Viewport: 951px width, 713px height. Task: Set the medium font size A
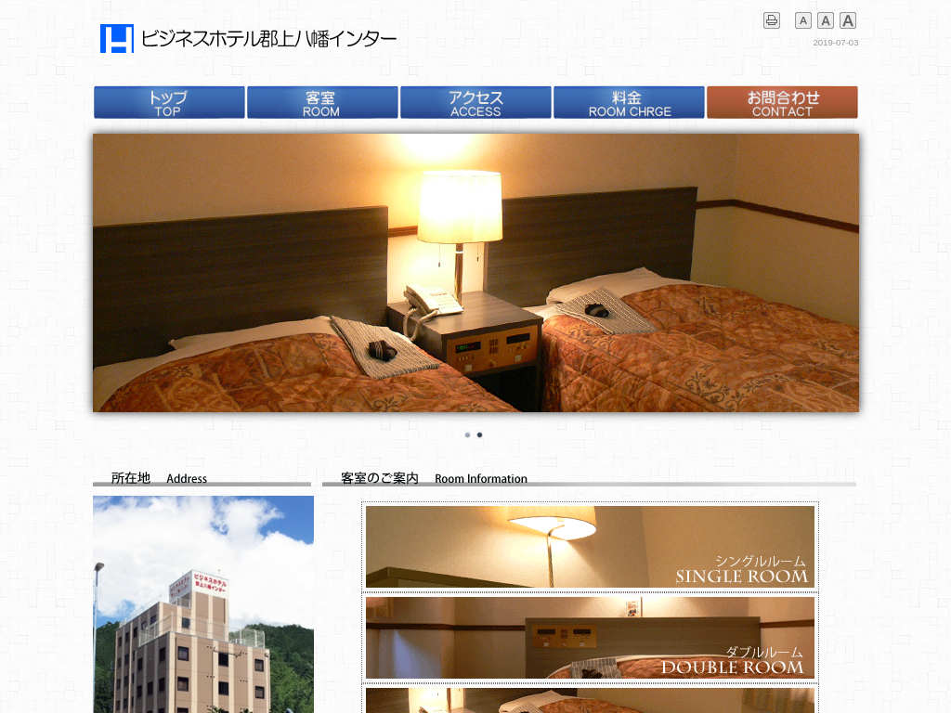826,20
